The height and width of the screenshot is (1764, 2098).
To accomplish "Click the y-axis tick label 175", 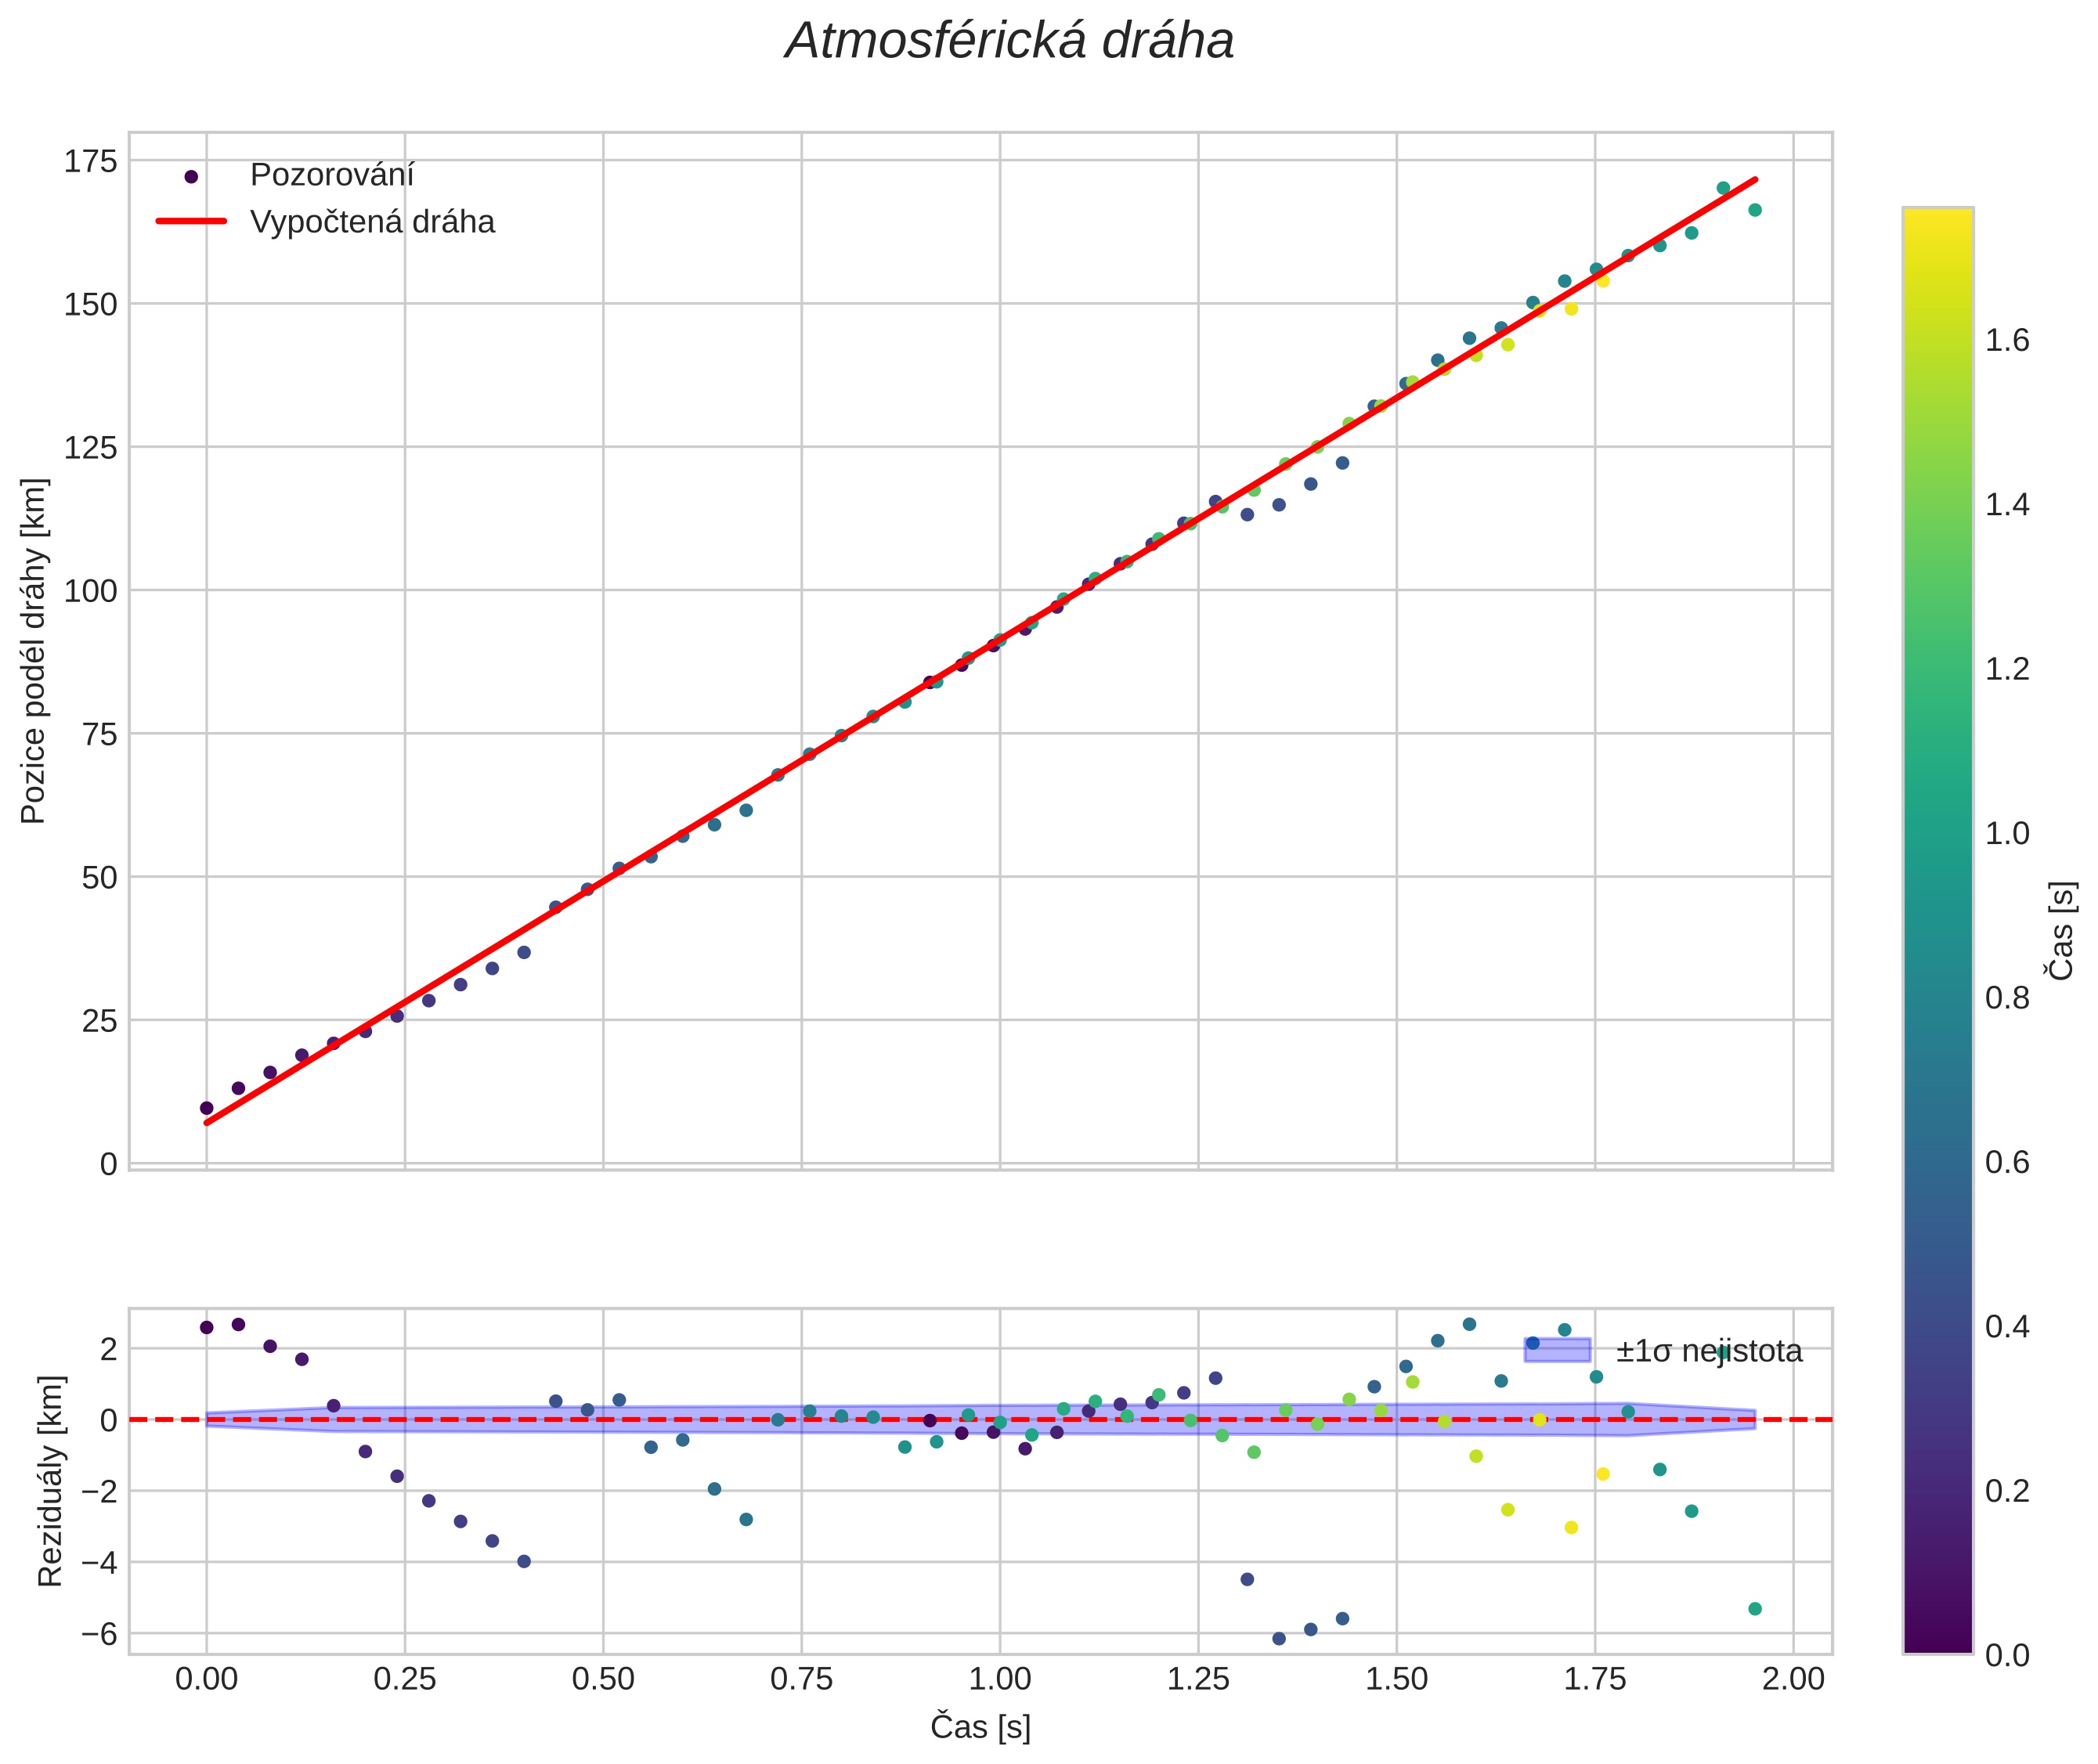I will tap(90, 161).
